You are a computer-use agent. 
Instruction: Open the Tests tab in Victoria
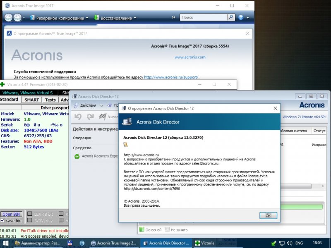[50, 100]
